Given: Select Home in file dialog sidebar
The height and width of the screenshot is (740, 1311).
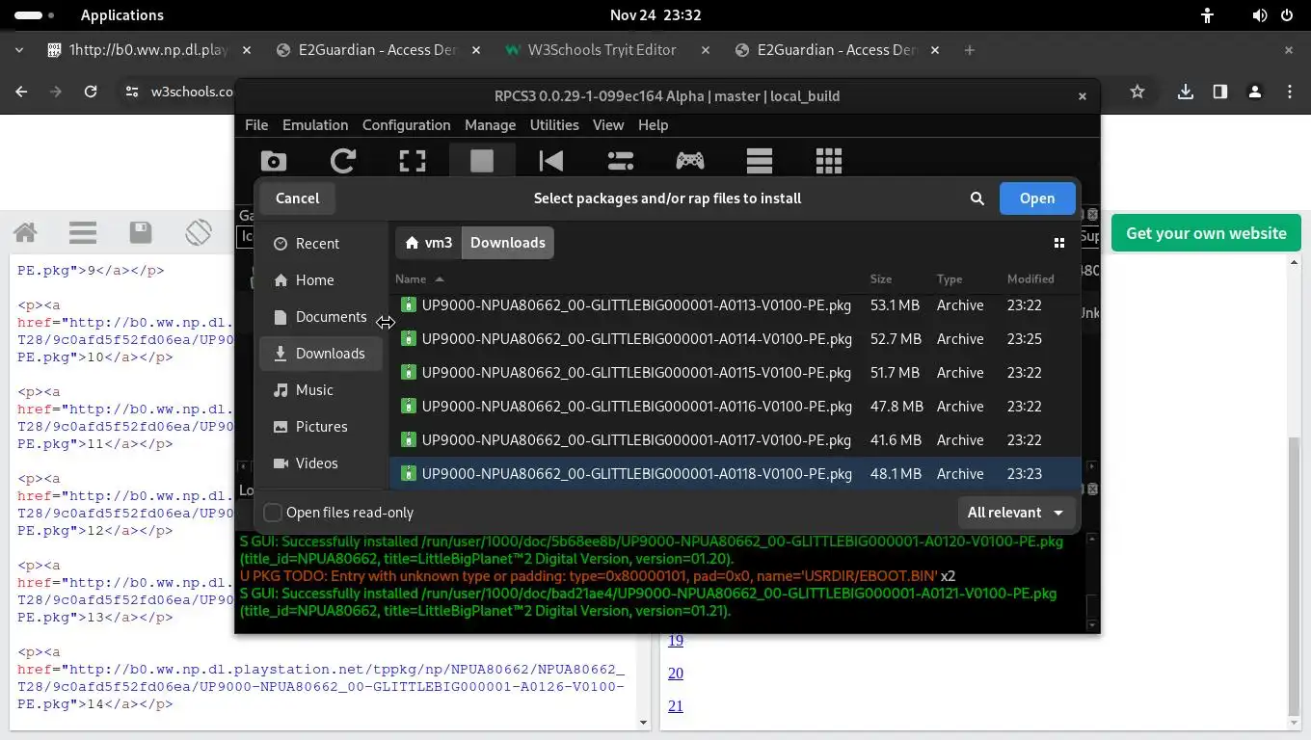Looking at the screenshot, I should [x=320, y=280].
